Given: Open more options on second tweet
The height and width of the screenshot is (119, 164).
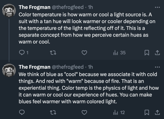Looking at the screenshot, I should point(157,67).
